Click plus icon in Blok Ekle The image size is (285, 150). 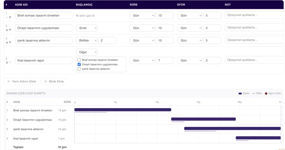tap(46, 82)
